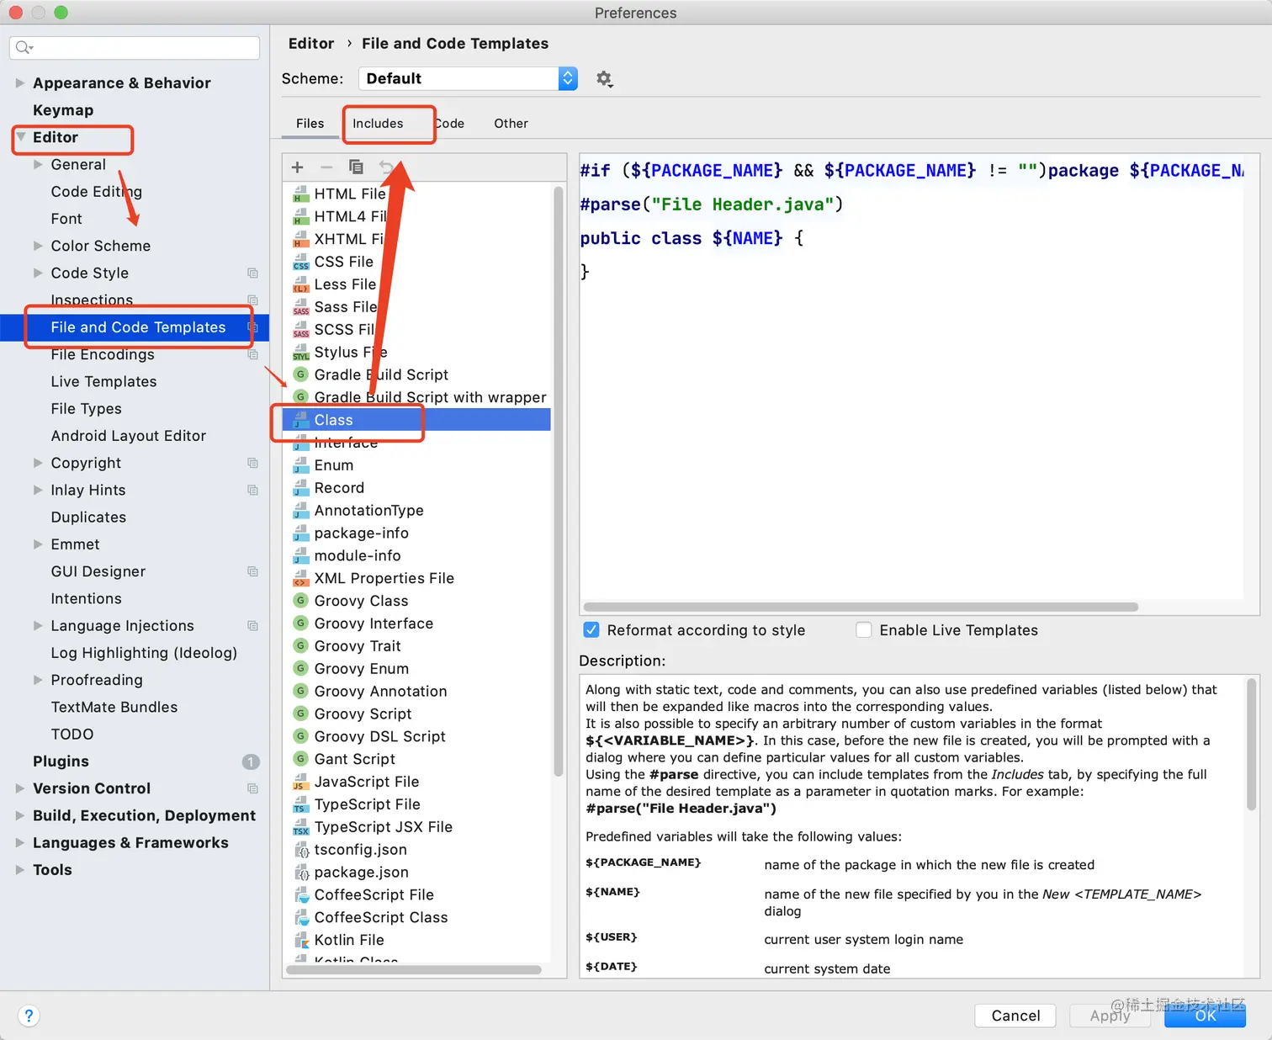The image size is (1272, 1040).
Task: Open TextMate Bundles settings
Action: 114,708
